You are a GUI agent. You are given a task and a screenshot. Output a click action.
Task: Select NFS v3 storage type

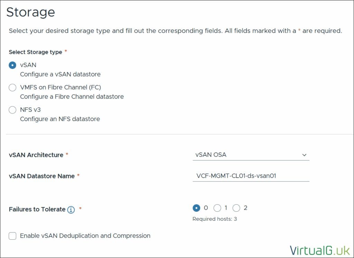[12, 110]
